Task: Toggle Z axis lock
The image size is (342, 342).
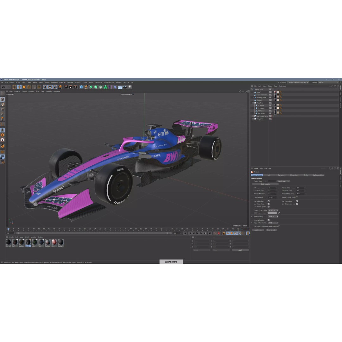Action: point(55,87)
